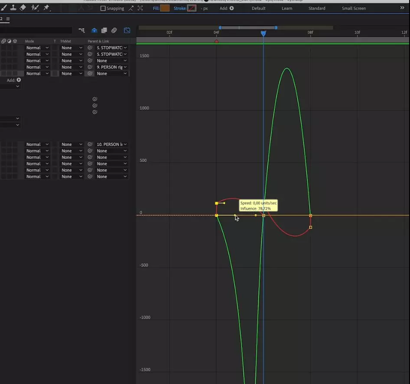This screenshot has width=410, height=384.
Task: Click the TrkMat column header
Action: pyautogui.click(x=65, y=41)
